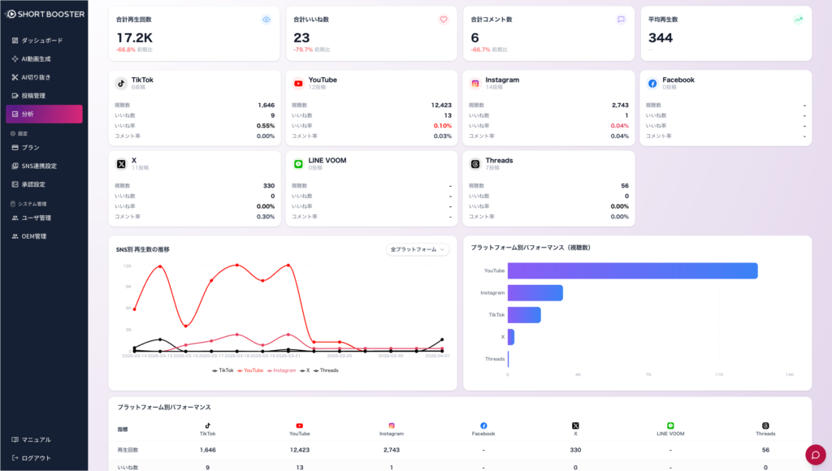Click the TikTok logo in platform card
Image resolution: width=832 pixels, height=471 pixels.
pyautogui.click(x=121, y=84)
